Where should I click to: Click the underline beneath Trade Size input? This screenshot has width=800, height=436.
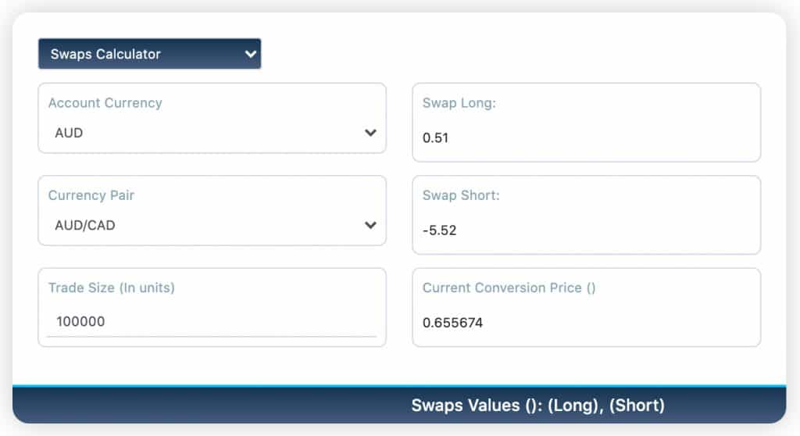tap(211, 337)
